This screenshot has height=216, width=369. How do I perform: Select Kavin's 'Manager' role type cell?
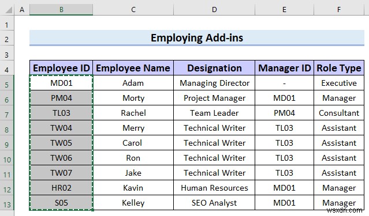click(x=339, y=188)
